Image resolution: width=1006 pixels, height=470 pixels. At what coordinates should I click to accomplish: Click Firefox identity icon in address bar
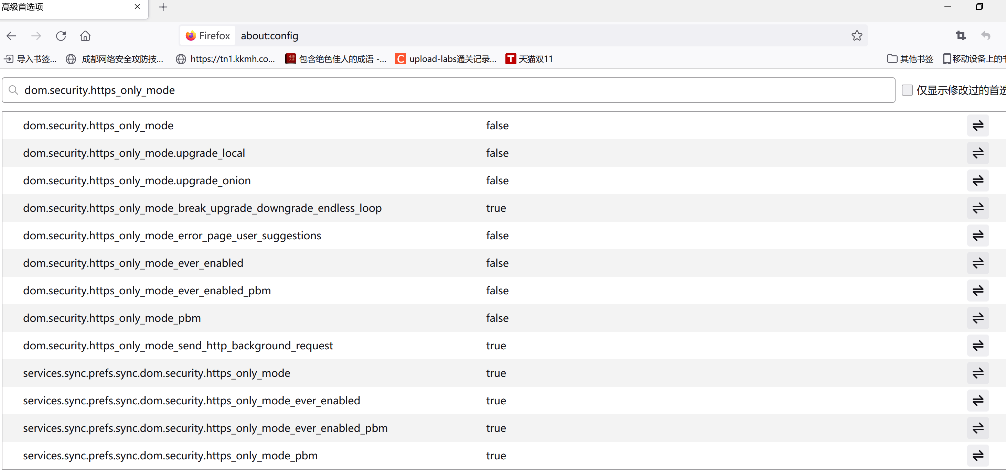coord(208,36)
